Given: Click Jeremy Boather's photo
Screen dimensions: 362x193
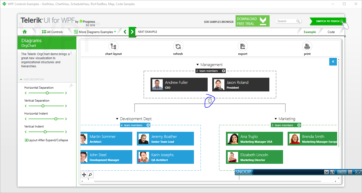Looking at the screenshot, I should click(144, 139).
